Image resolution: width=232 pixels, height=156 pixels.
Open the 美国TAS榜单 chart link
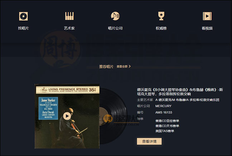click(x=165, y=131)
